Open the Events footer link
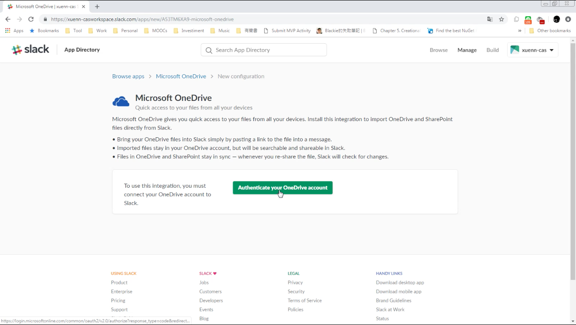The image size is (576, 325). point(206,309)
